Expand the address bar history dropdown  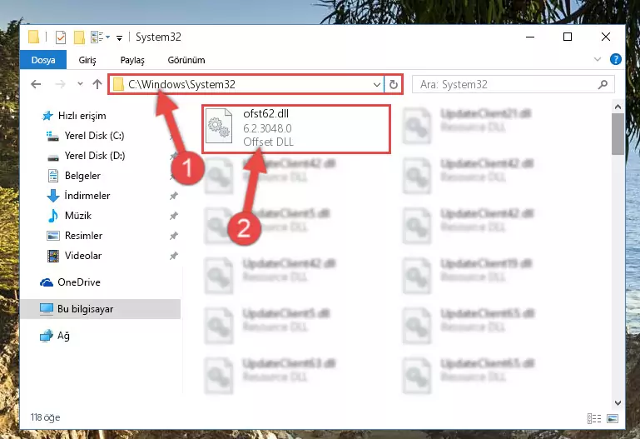[x=377, y=84]
